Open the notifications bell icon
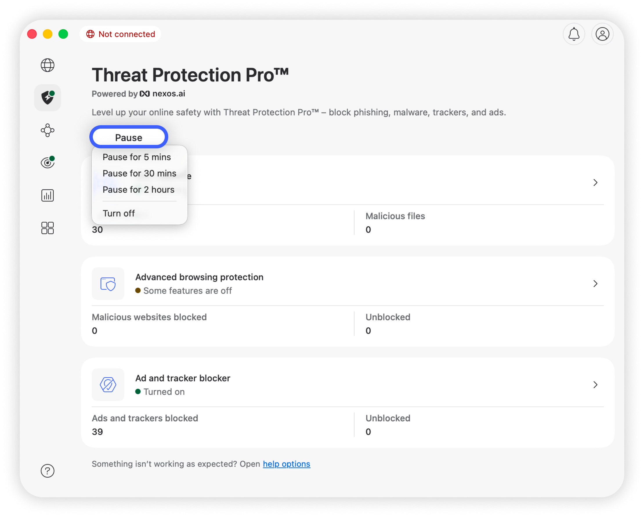 [574, 34]
